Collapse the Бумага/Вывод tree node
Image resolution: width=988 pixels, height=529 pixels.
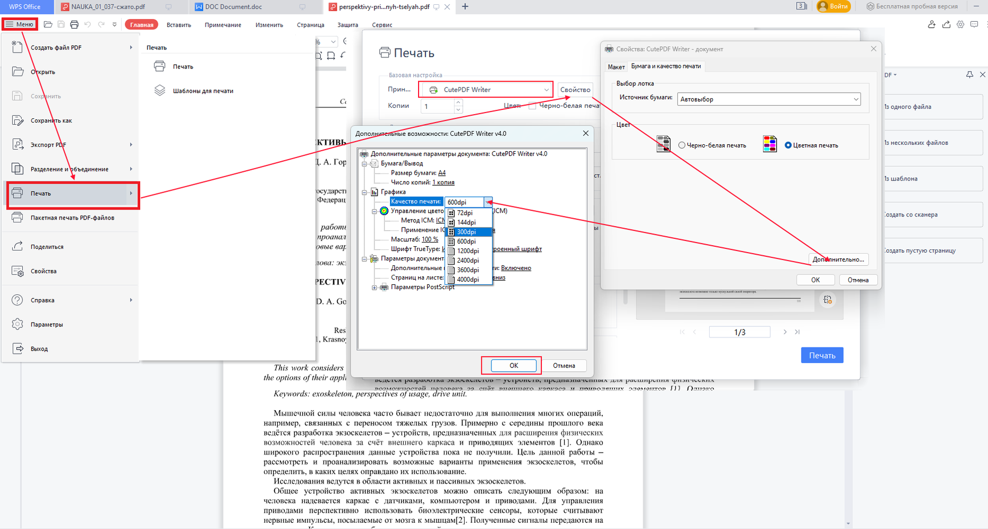[364, 163]
